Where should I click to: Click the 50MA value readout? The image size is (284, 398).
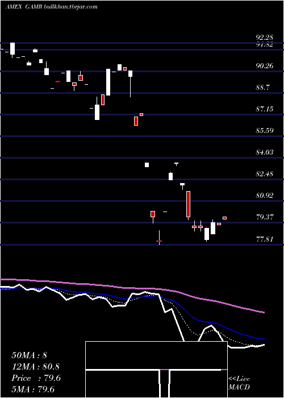29,355
